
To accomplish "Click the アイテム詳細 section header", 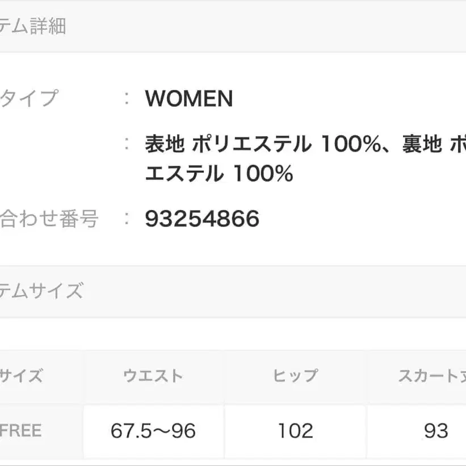I will click(33, 26).
